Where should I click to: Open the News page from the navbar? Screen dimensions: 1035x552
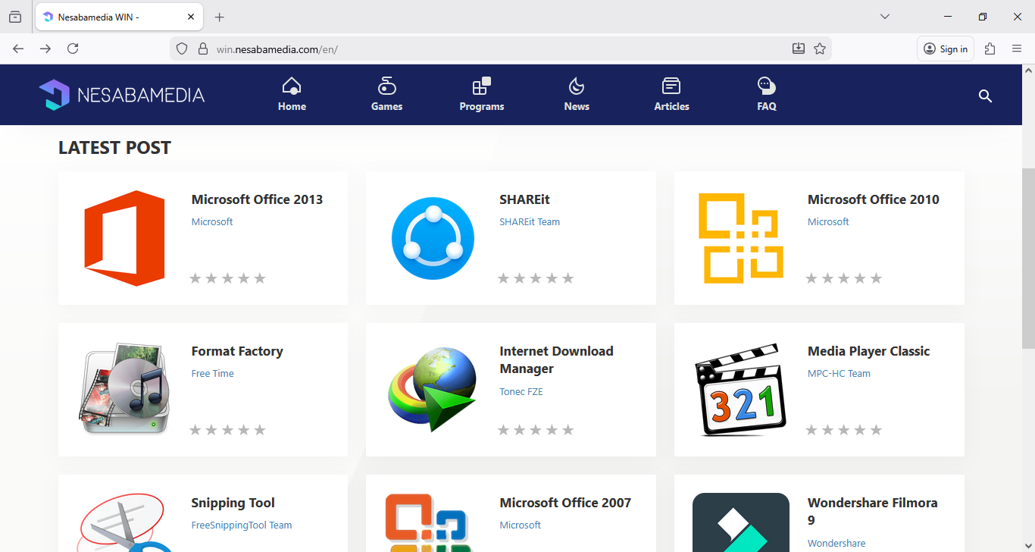click(x=577, y=95)
